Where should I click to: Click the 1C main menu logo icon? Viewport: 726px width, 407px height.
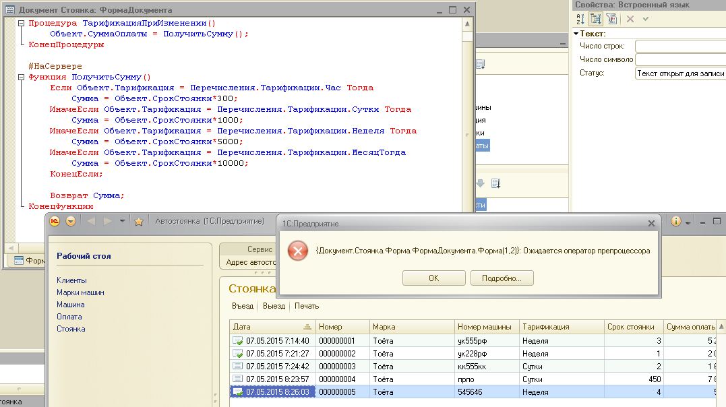(x=55, y=221)
